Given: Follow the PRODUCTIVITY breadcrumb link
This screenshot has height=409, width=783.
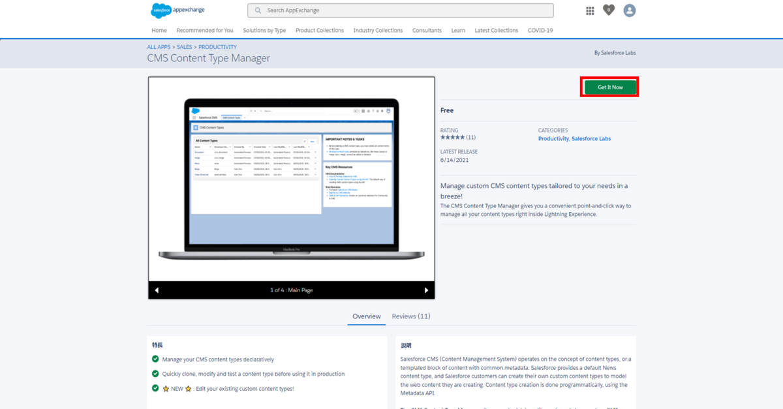Looking at the screenshot, I should click(217, 47).
